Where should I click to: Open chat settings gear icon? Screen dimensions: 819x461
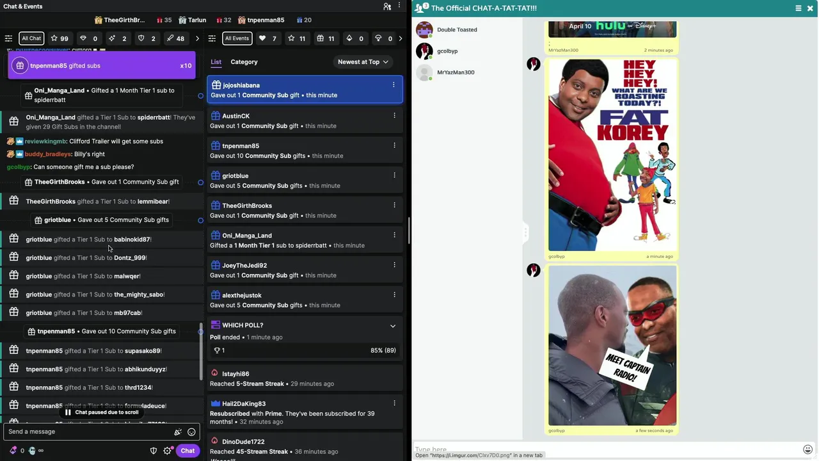[x=168, y=451]
